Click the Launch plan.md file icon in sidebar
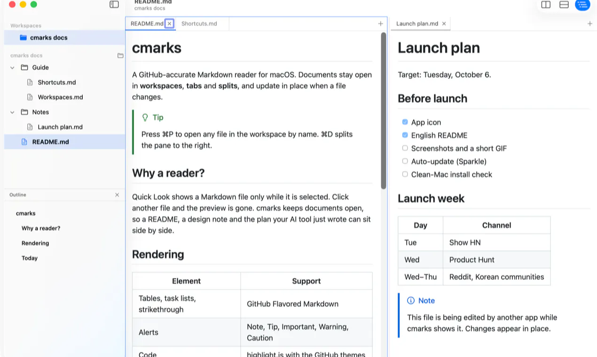Screen dimensions: 597x357 coord(30,127)
